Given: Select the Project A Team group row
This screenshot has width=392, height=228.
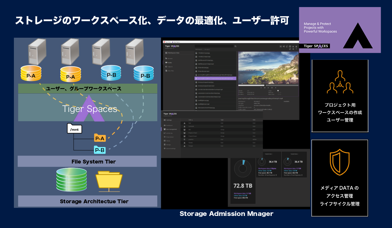Looking at the screenshot, I should tap(222, 133).
